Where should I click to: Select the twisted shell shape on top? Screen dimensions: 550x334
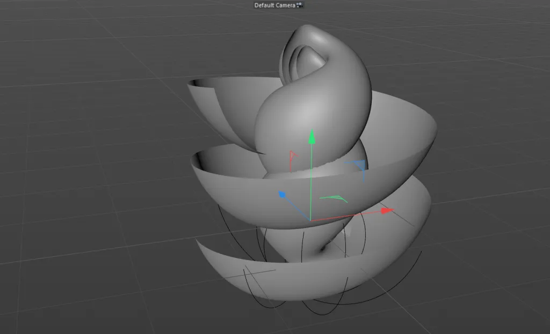click(x=316, y=98)
